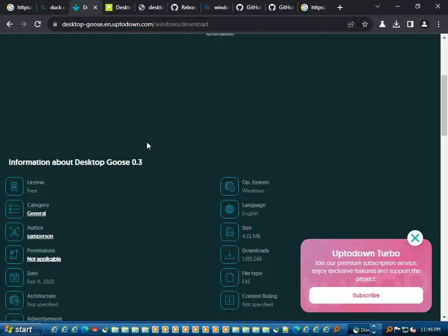Expand the tab search chevron
The image size is (448, 336).
pyautogui.click(x=378, y=6)
